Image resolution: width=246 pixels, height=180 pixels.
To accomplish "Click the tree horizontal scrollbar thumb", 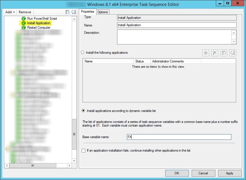I will (x=33, y=166).
